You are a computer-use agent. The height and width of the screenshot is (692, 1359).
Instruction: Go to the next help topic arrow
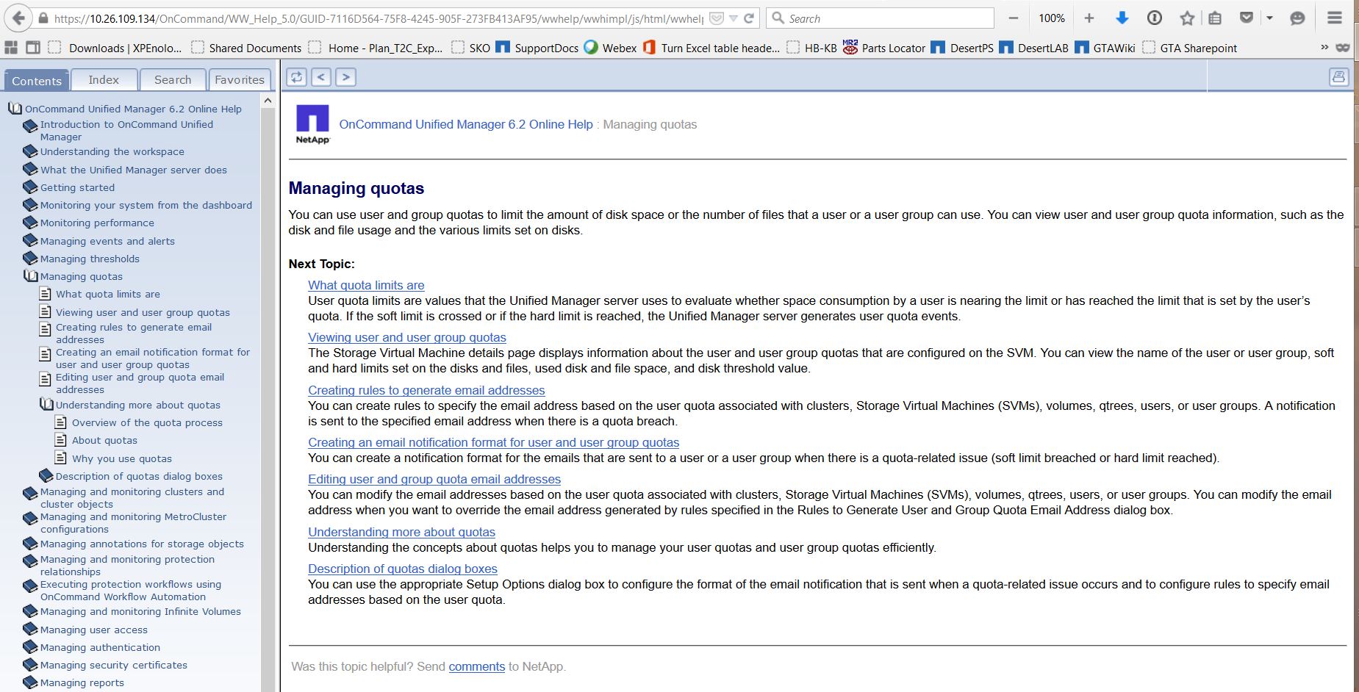[346, 77]
